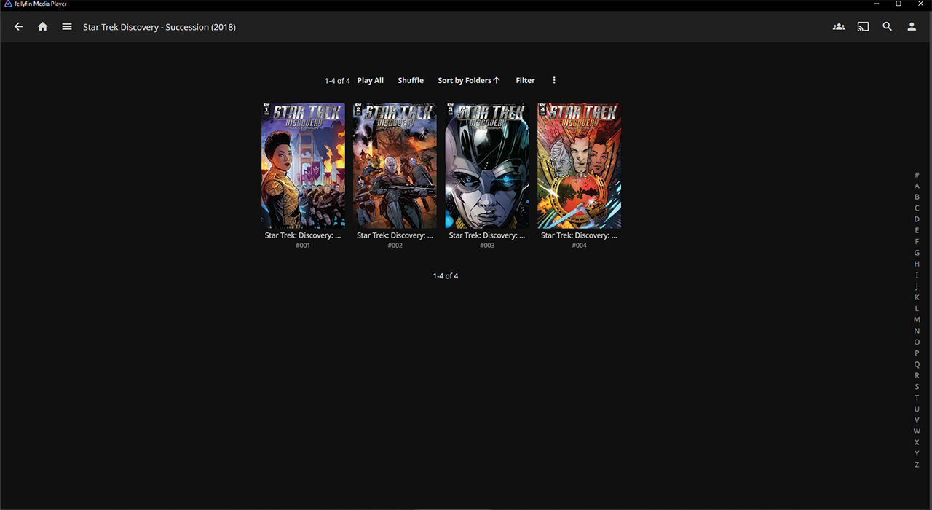Expand the Sort by Folders menu
The width and height of the screenshot is (932, 510).
click(x=468, y=81)
